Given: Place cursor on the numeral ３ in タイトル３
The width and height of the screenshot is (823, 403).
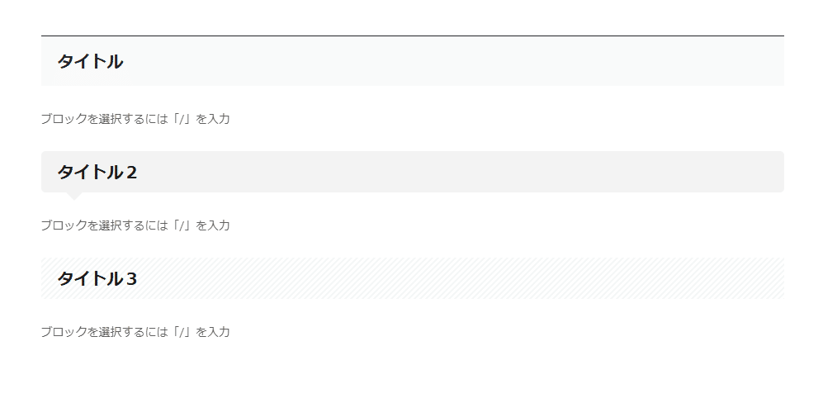Looking at the screenshot, I should (130, 278).
